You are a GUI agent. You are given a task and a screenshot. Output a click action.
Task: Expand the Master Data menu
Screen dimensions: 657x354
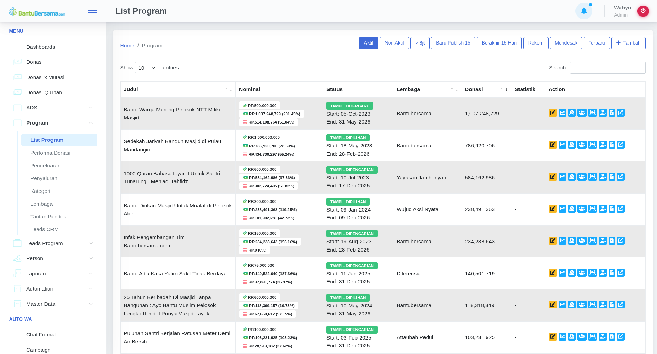click(x=53, y=304)
